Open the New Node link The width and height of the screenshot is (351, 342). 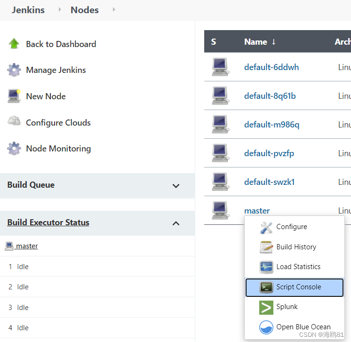46,96
